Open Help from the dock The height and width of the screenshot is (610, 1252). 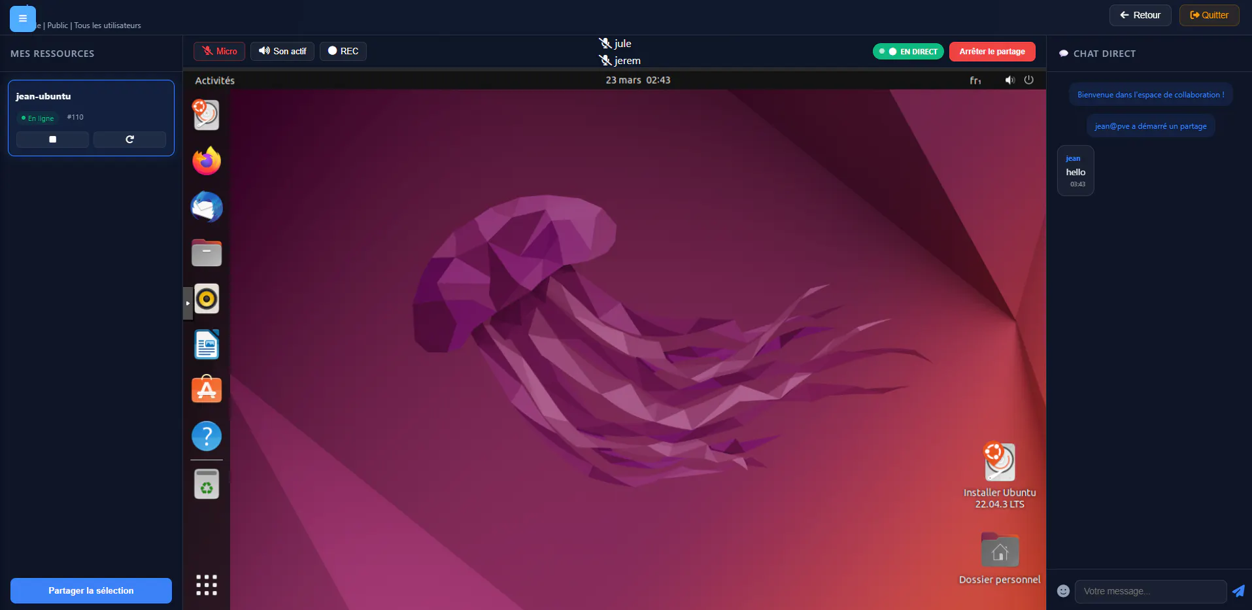pos(207,436)
